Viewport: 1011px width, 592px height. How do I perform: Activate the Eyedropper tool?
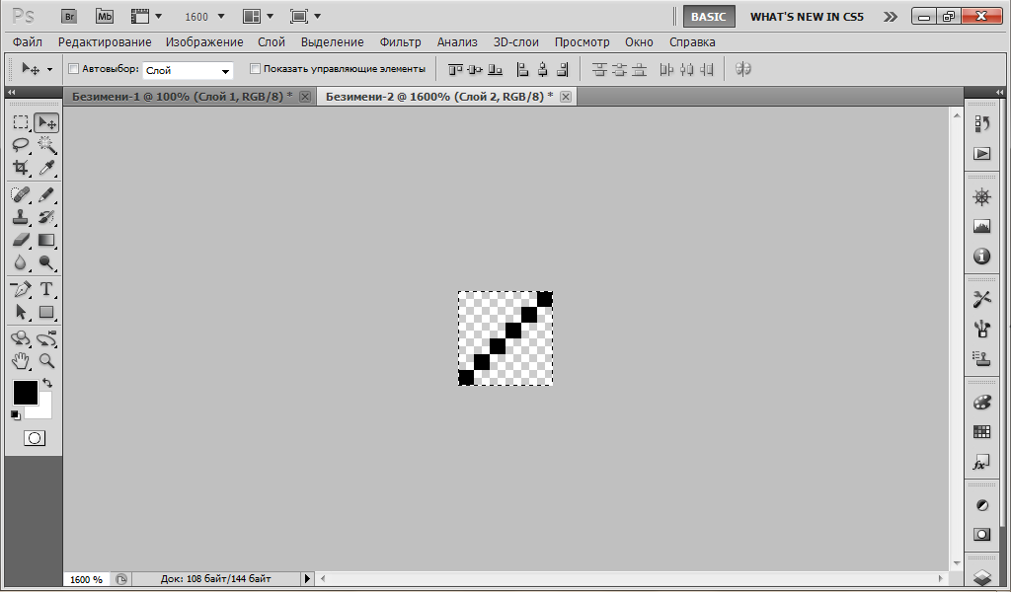pos(46,168)
